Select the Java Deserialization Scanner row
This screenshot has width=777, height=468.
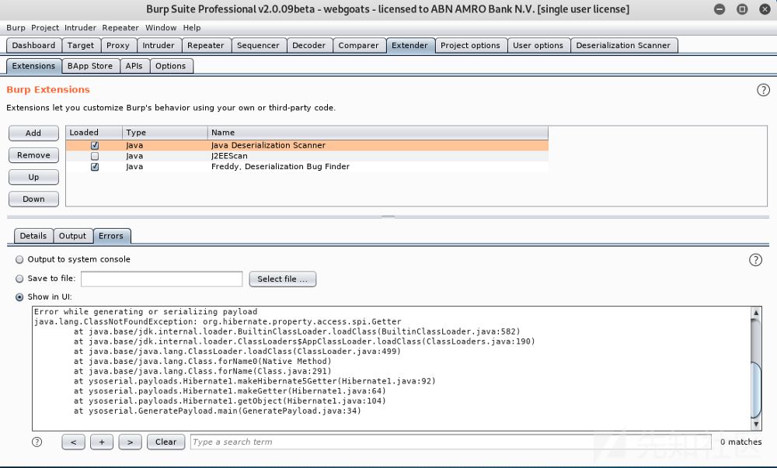coord(307,145)
